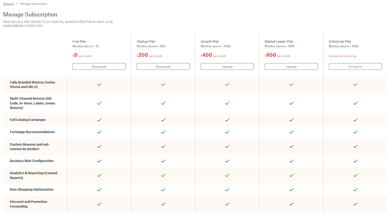The image size is (387, 219).
Task: Click Growth Plan checkmark for Business Rule Configuration
Action: 227,161
